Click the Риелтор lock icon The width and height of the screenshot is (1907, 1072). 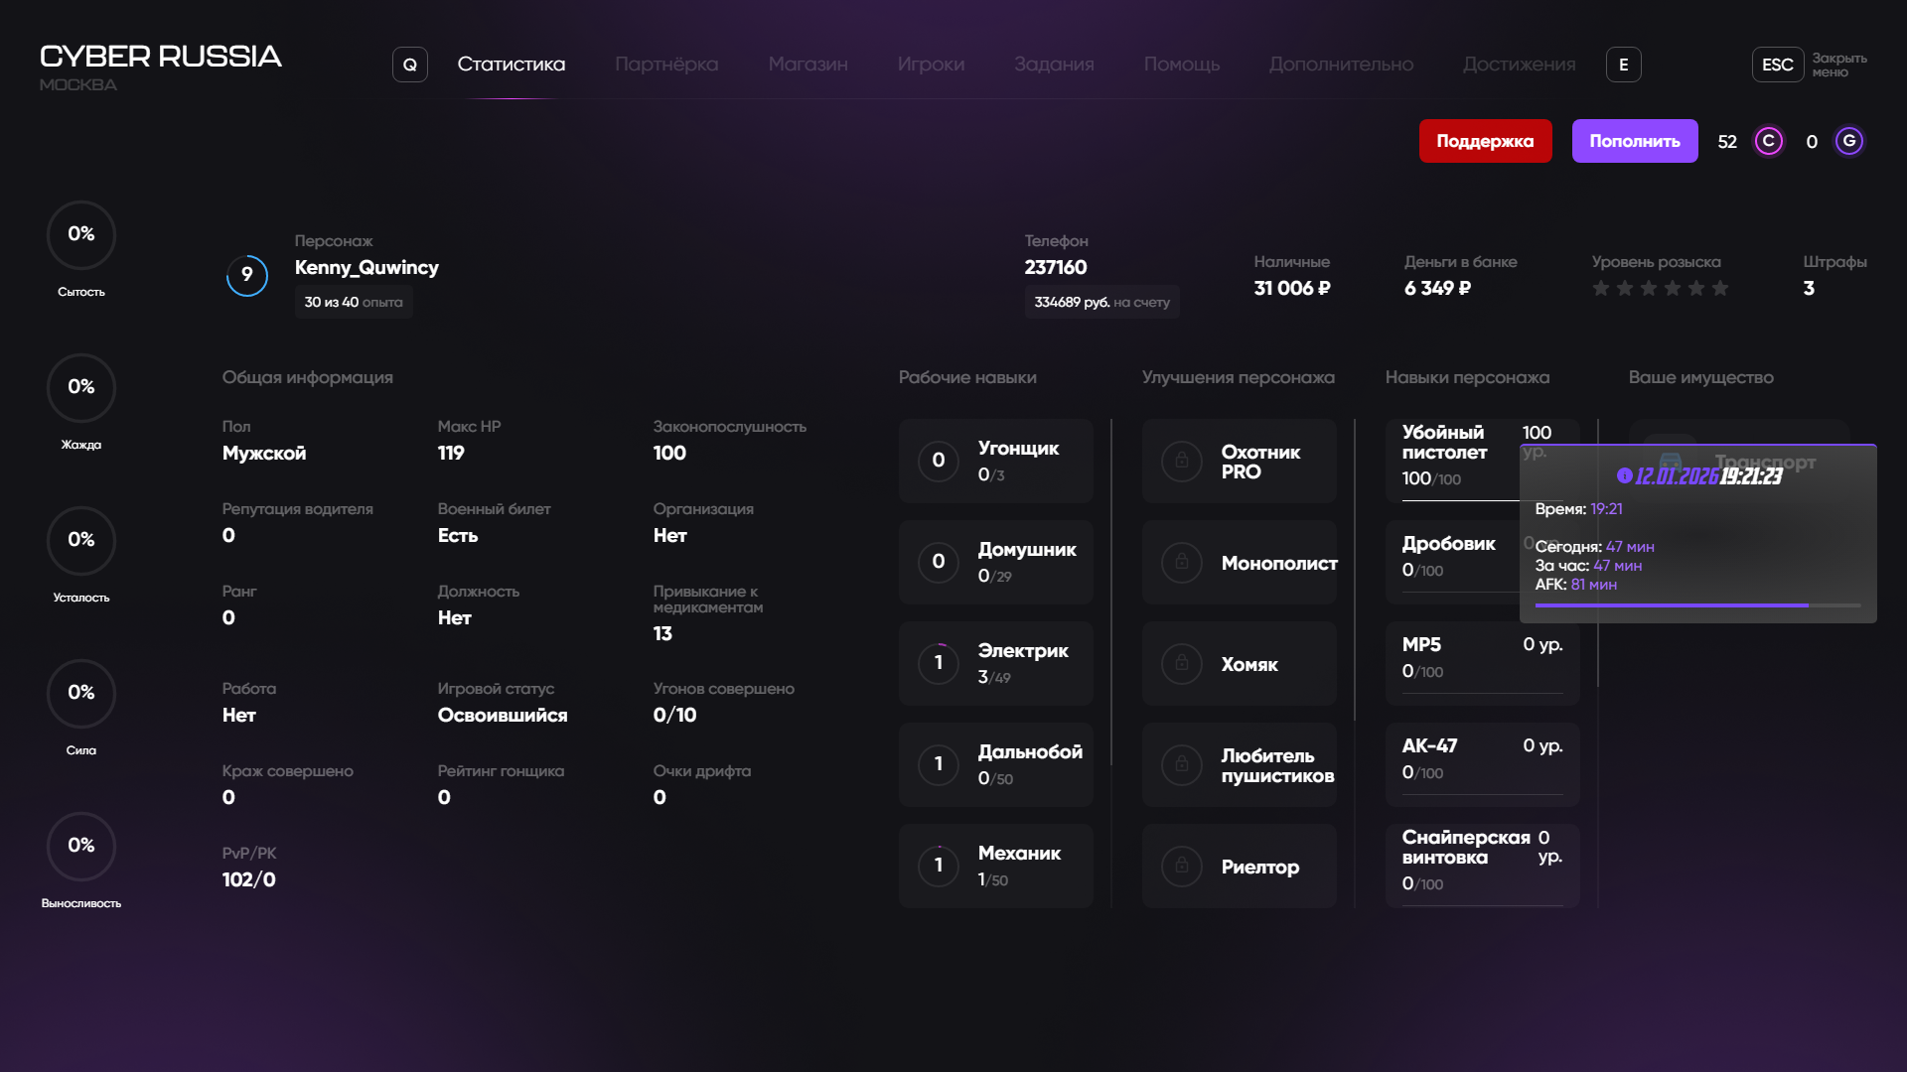point(1182,867)
